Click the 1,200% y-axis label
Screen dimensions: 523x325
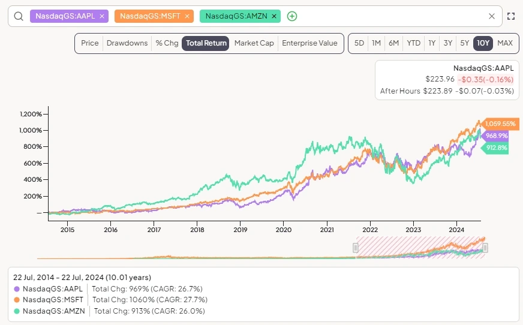pos(31,114)
